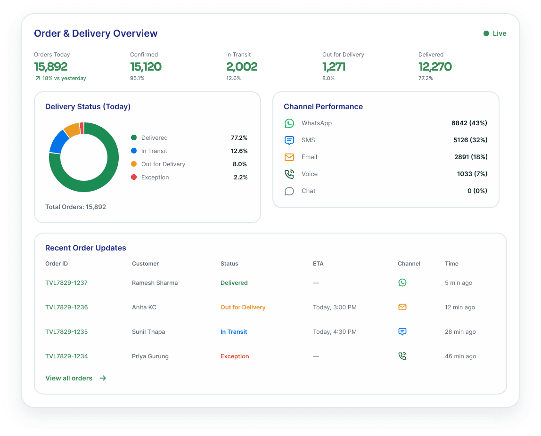Click the SMS message icon in Channel Performance
This screenshot has height=436, width=541.
289,140
